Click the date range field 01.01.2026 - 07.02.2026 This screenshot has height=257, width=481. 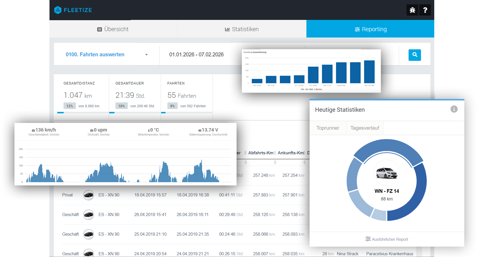pos(196,55)
